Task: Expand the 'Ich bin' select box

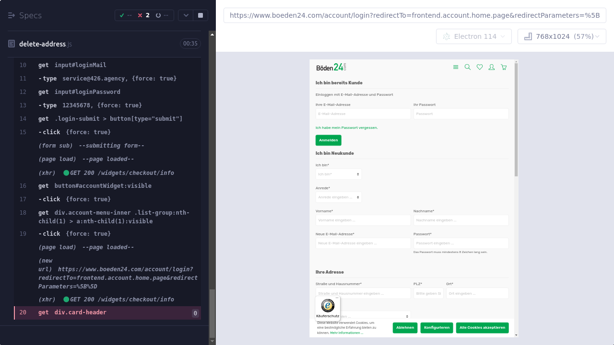Action: pyautogui.click(x=338, y=174)
